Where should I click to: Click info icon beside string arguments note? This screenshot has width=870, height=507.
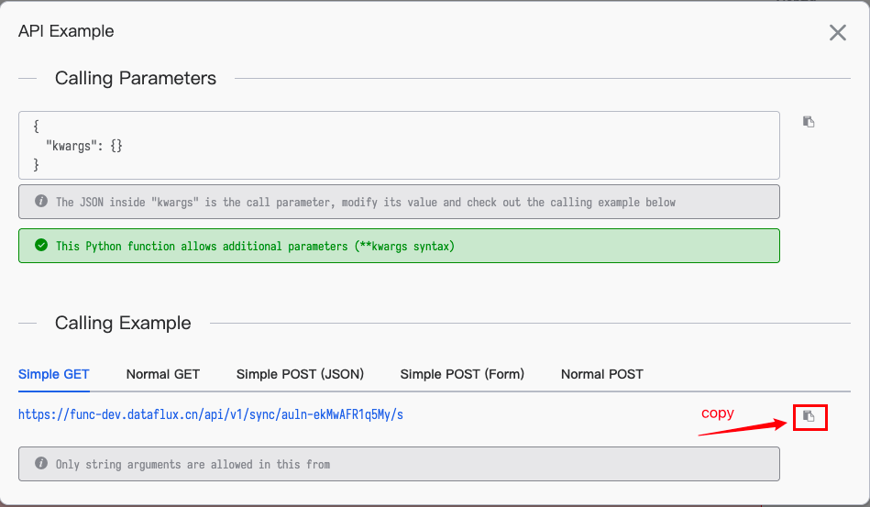click(41, 464)
